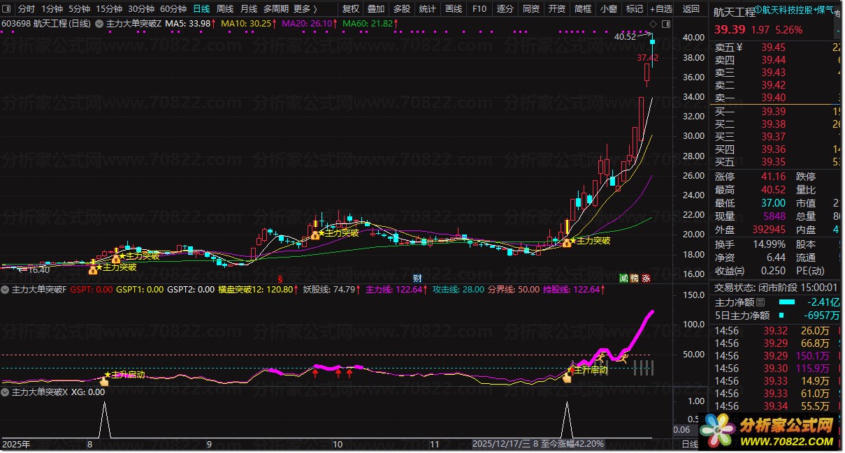Click the 603698 航天工程(日线) title
The width and height of the screenshot is (845, 453).
[47, 23]
